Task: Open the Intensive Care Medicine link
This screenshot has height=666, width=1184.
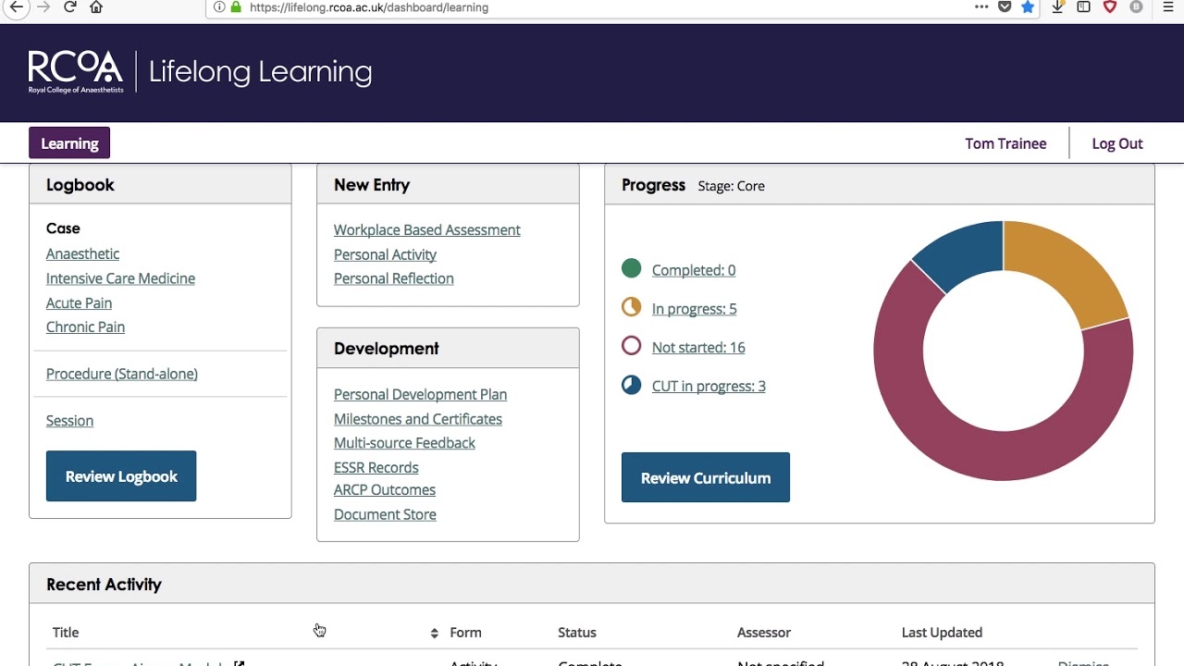Action: 120,278
